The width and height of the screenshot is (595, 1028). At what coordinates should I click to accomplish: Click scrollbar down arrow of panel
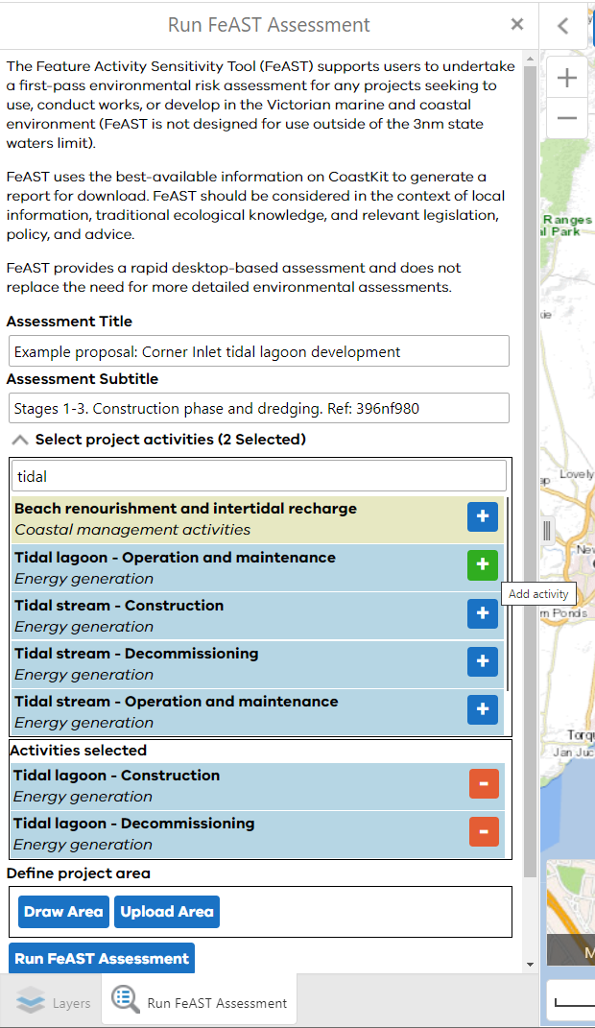(x=530, y=965)
